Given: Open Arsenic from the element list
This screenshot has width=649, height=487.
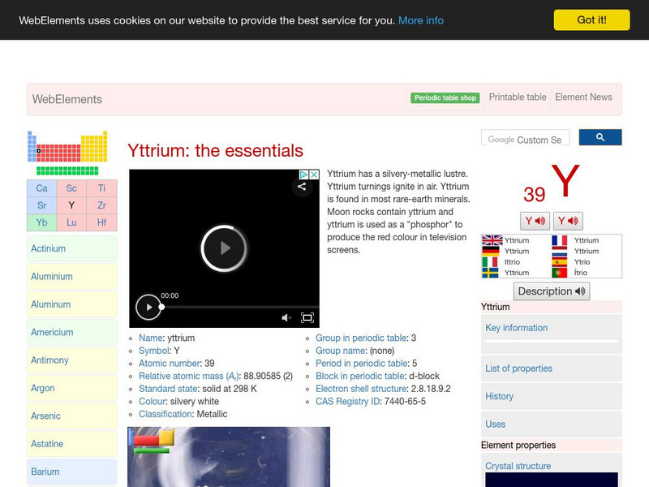Looking at the screenshot, I should point(72,416).
